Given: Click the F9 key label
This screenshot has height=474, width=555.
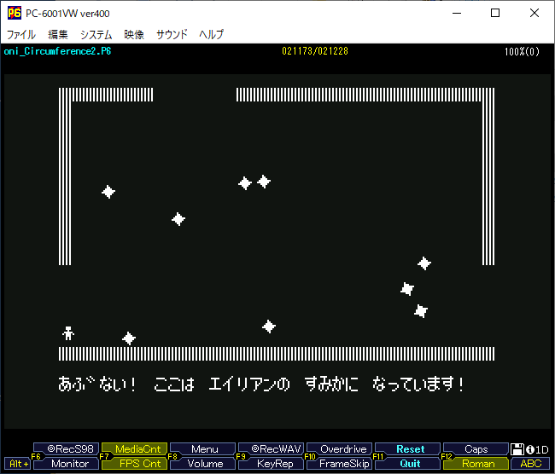Looking at the screenshot, I should pos(241,456).
